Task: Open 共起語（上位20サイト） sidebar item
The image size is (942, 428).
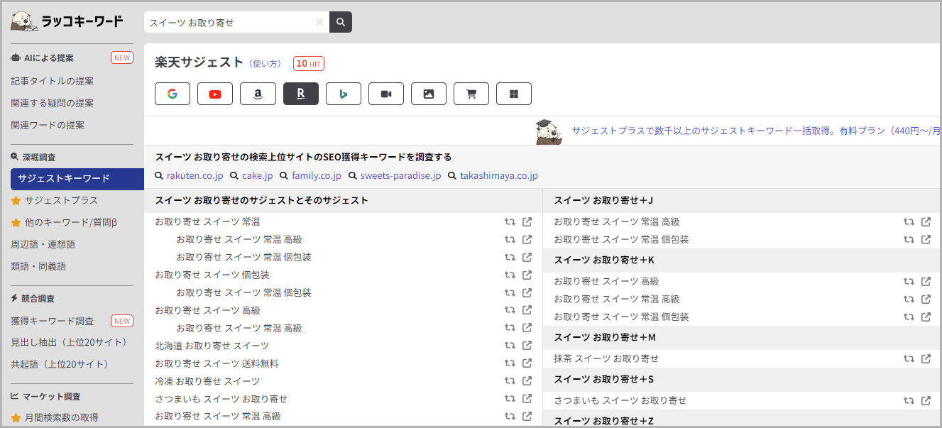Action: point(60,364)
